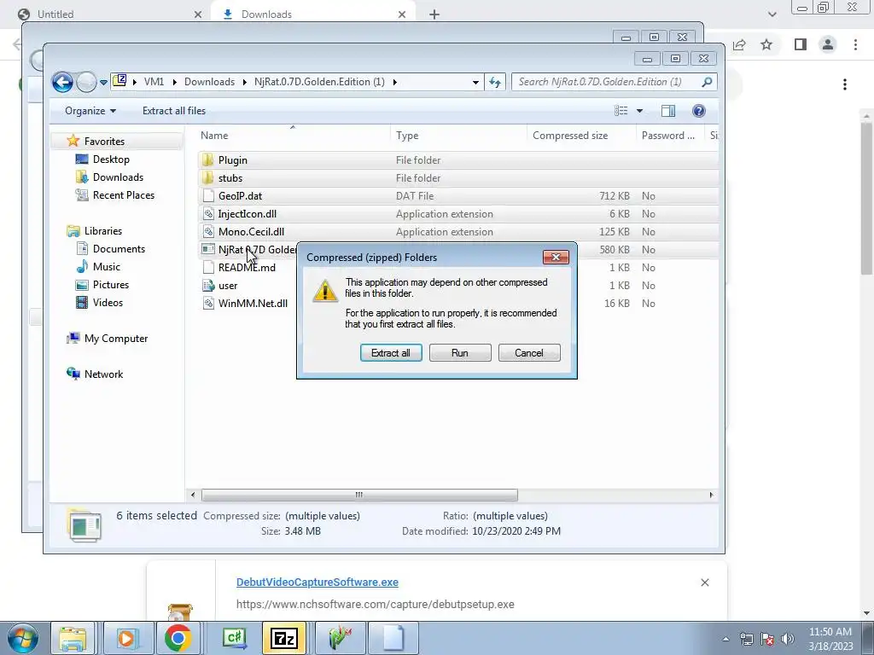Viewport: 874px width, 655px height.
Task: Click VM1 in the address breadcrumb
Action: tap(154, 82)
